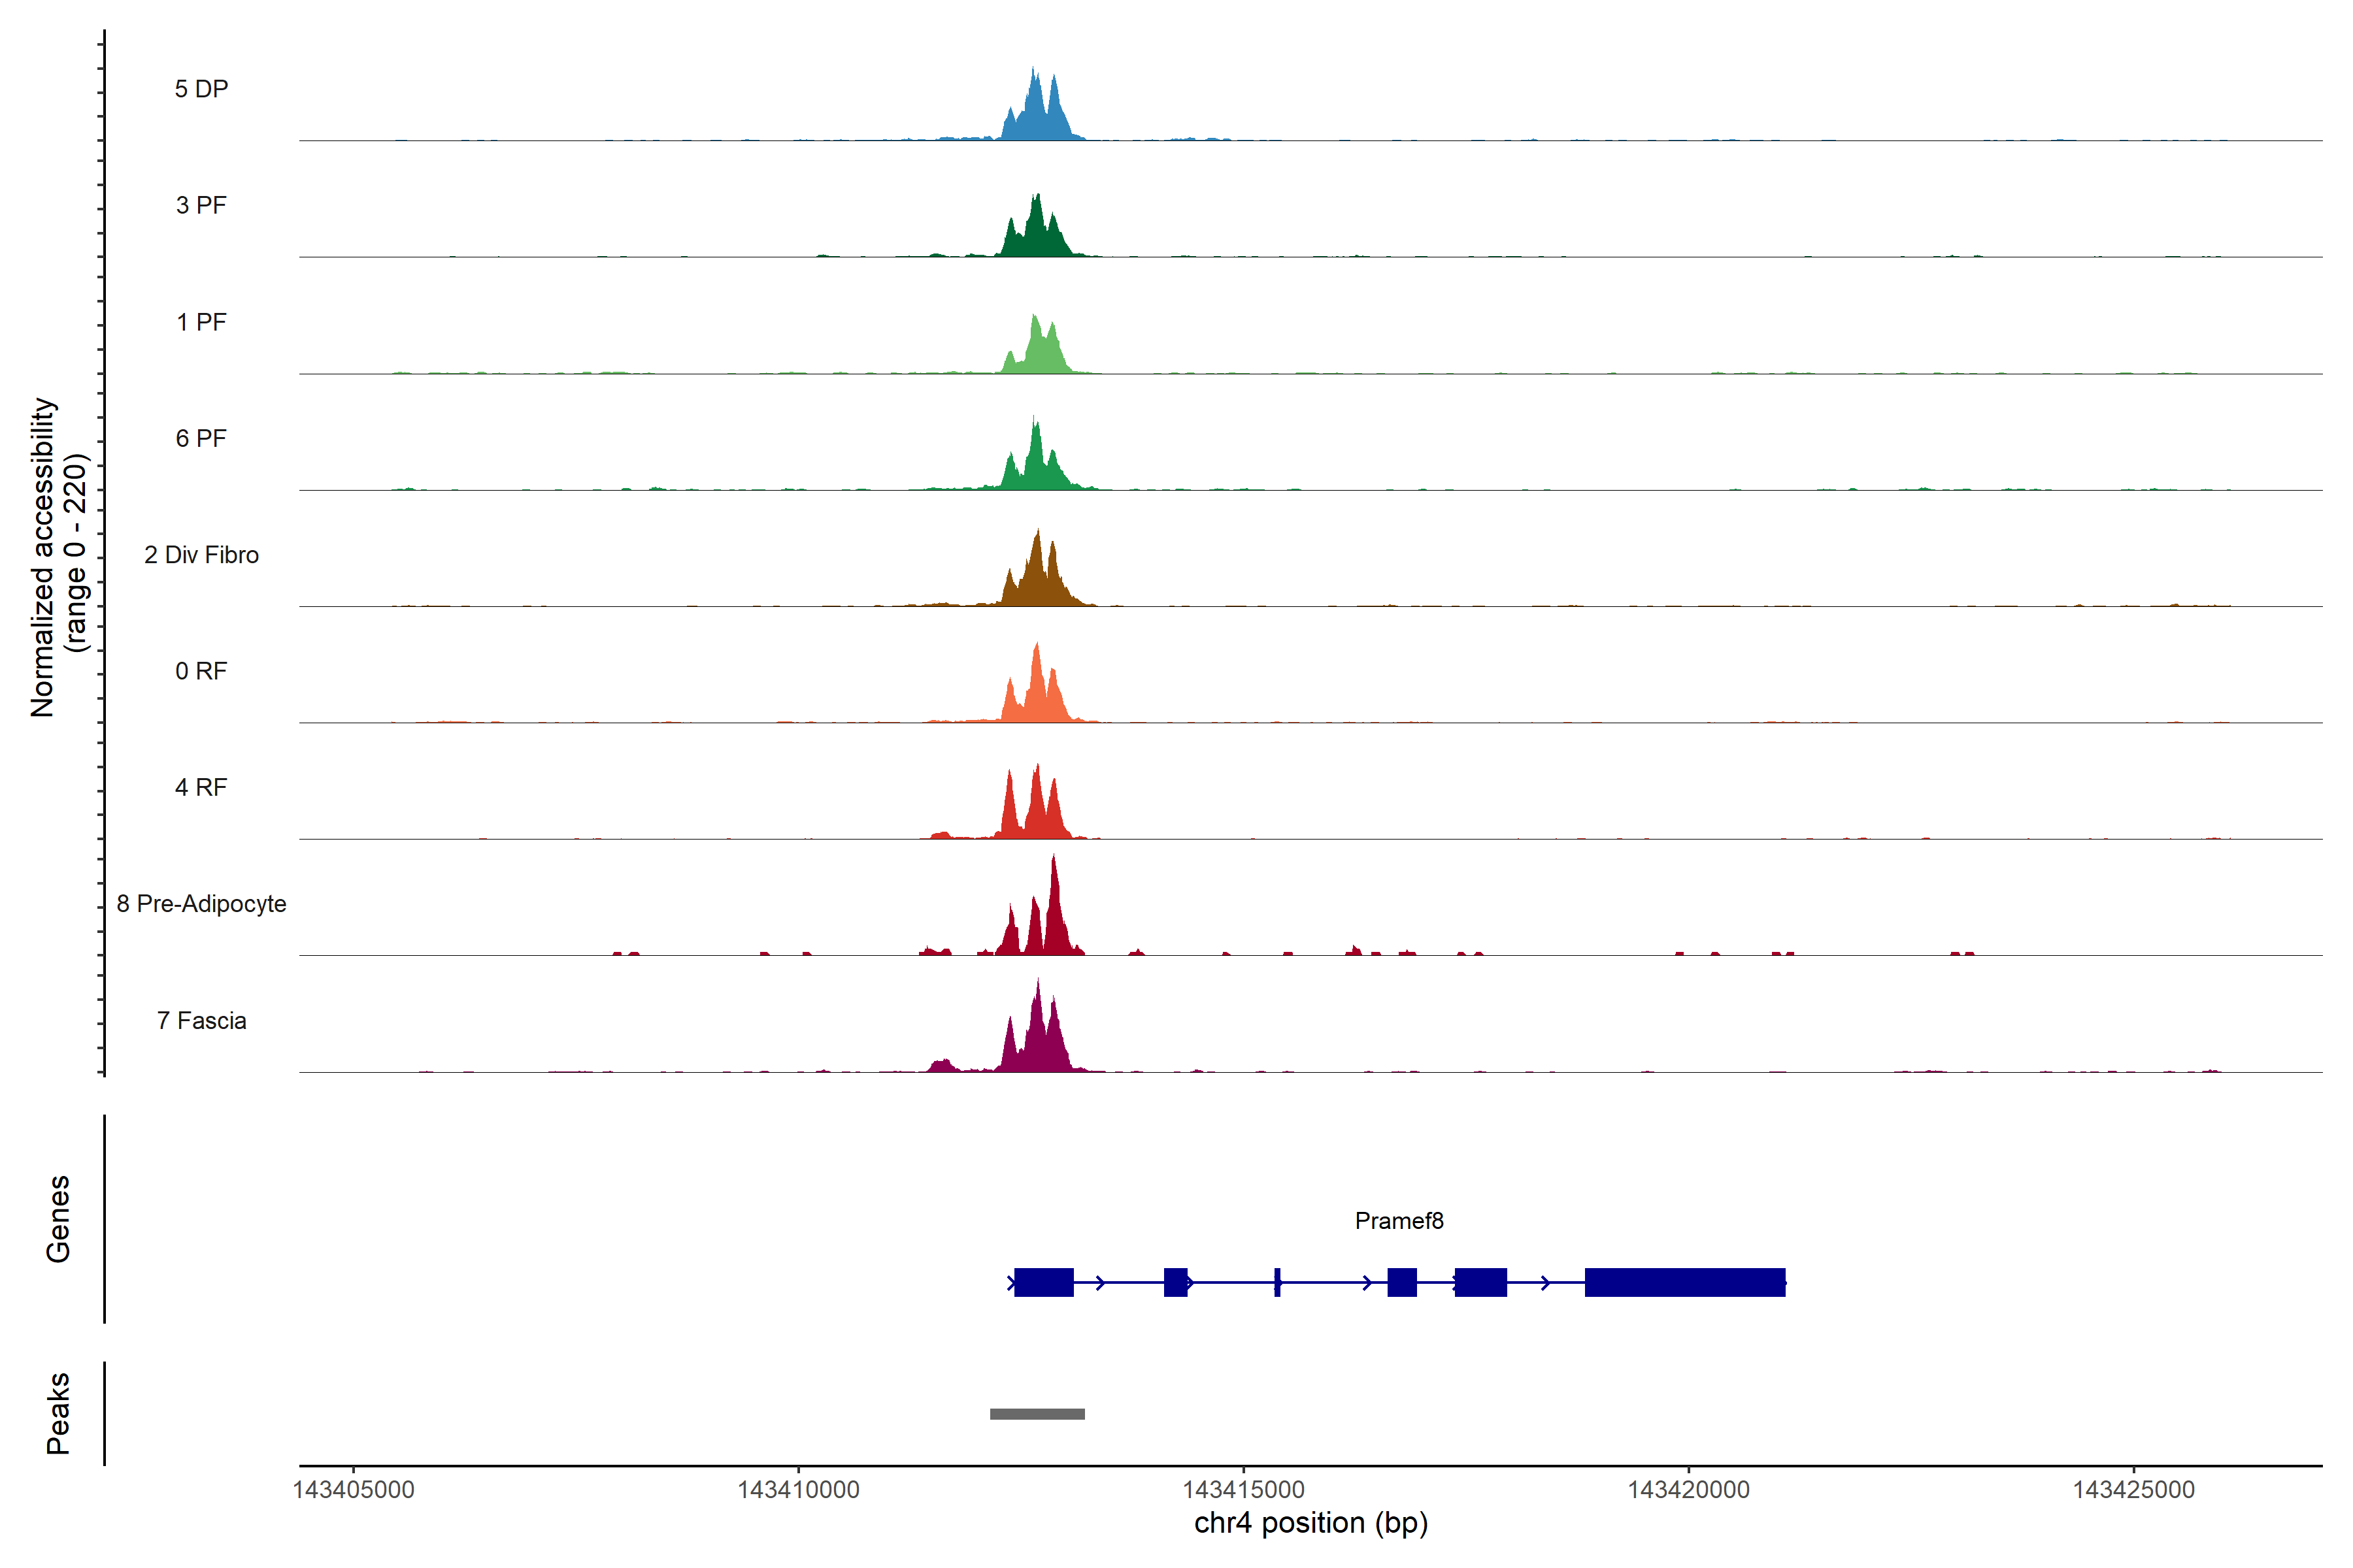Viewport: 2353px width, 1568px height.
Task: Click the 3 PF track label
Action: click(201, 205)
